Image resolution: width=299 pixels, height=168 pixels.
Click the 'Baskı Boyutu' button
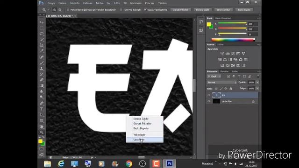tap(244, 10)
